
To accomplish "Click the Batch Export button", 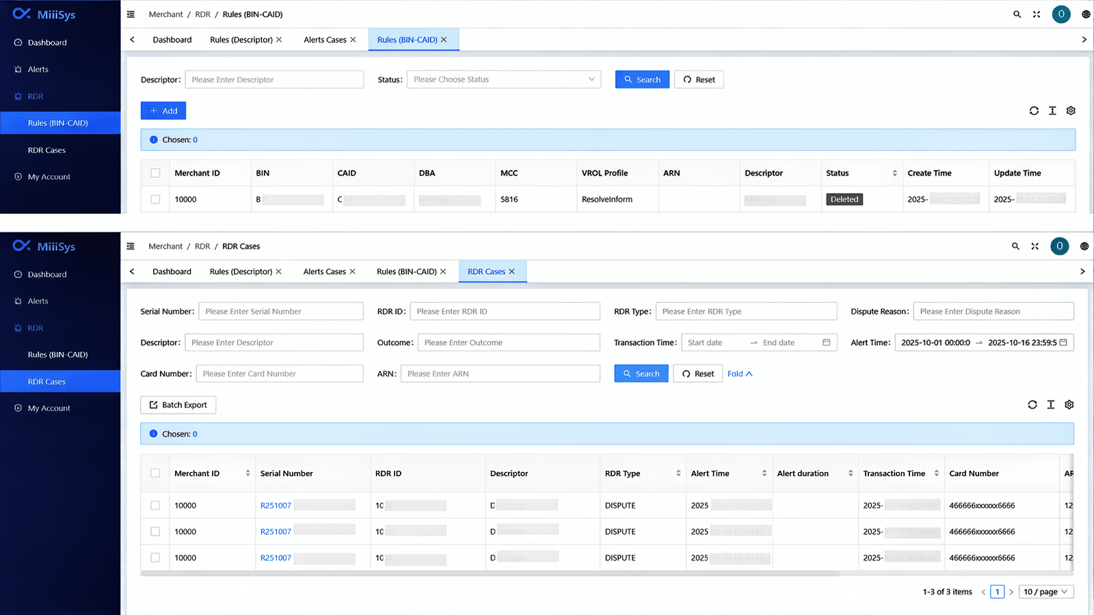I will click(x=178, y=405).
